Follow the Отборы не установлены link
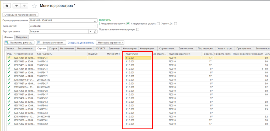Viewport: 270px width, 131px height. point(81,43)
